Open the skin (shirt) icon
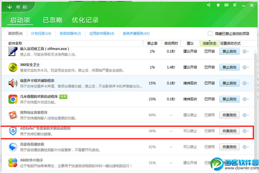Viewport: 259px width, 173px height. pyautogui.click(x=218, y=5)
